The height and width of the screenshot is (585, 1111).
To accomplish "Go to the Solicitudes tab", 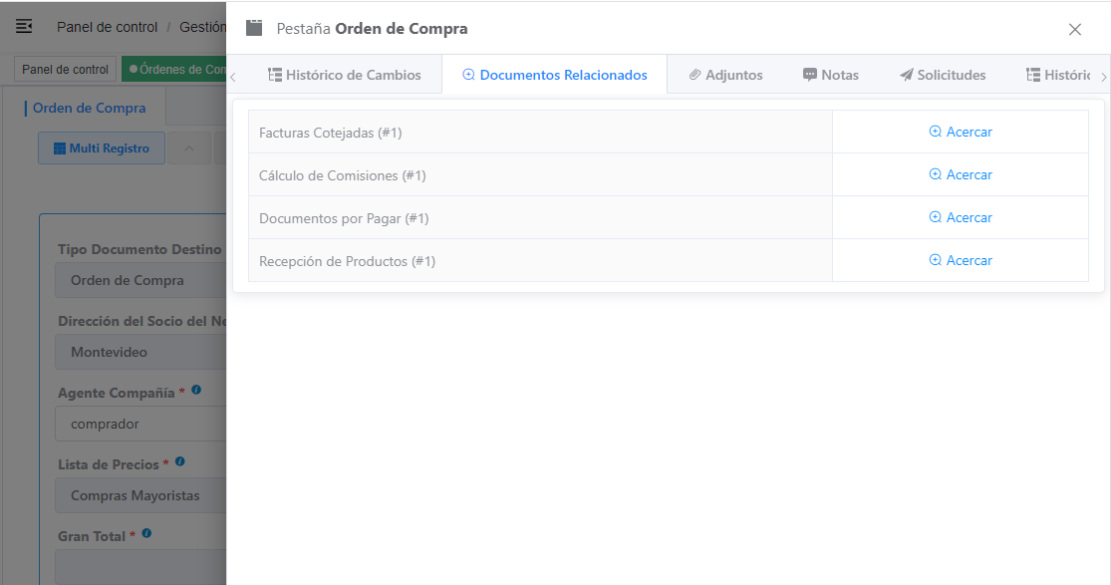I will coord(942,75).
